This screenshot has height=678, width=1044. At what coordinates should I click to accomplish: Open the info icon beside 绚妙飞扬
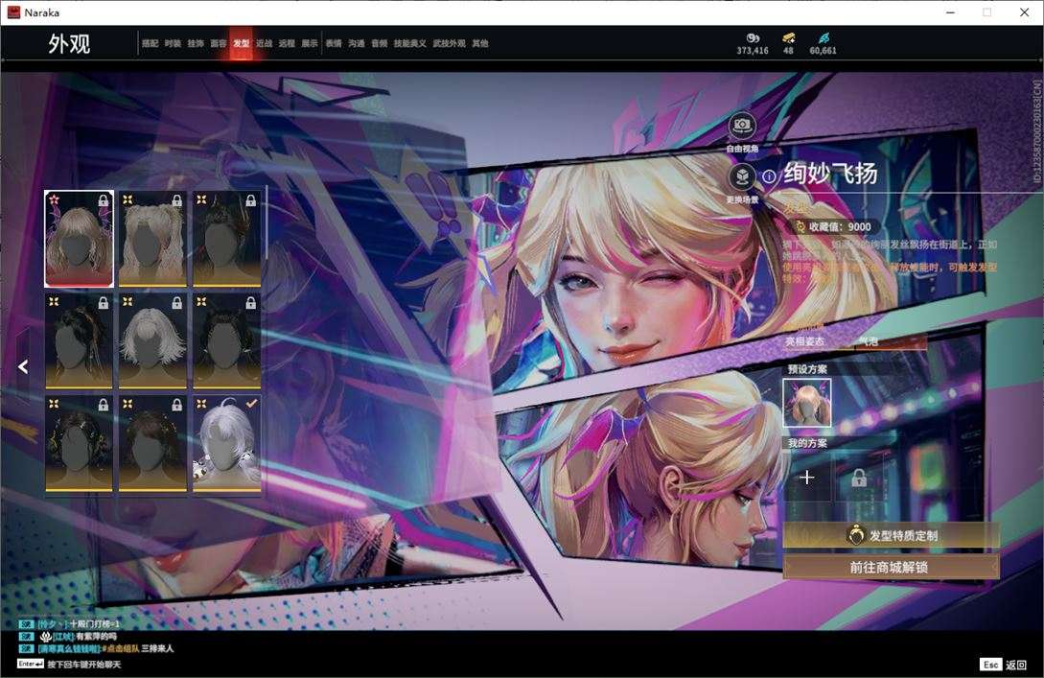point(769,176)
